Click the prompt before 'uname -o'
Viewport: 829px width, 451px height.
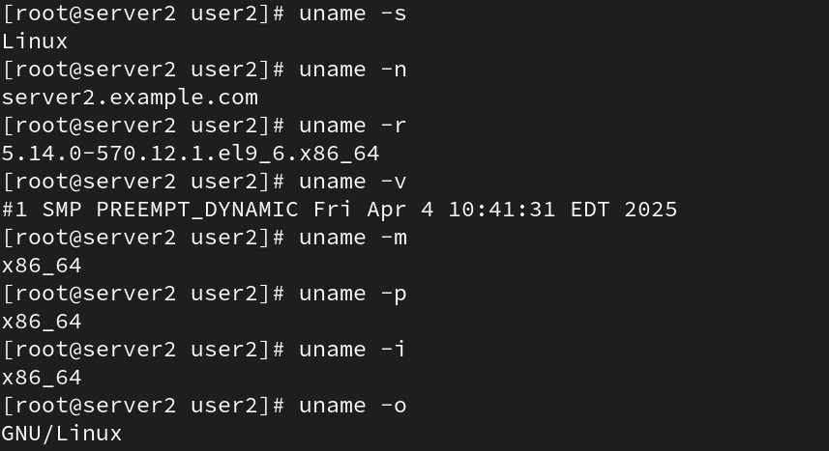[144, 406]
